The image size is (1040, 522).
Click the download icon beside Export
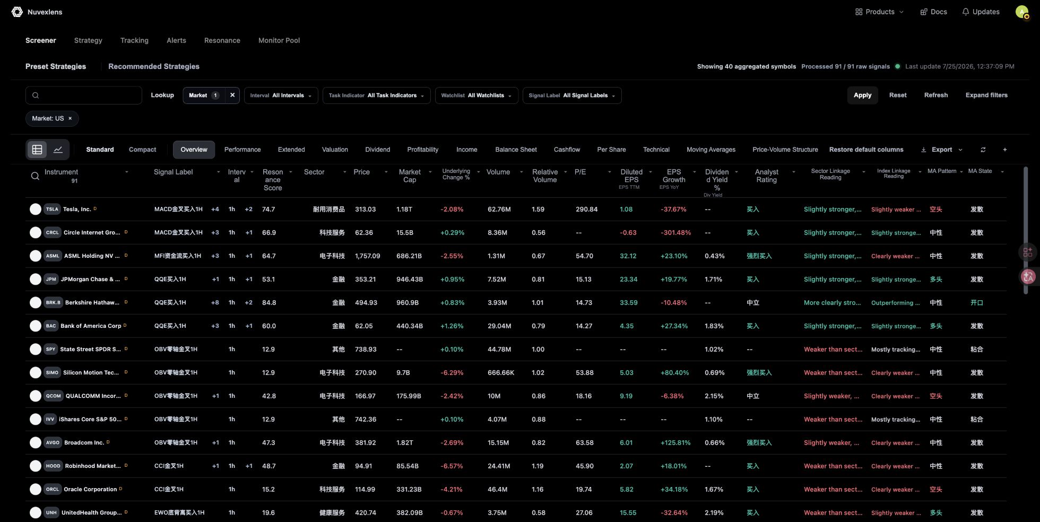click(x=923, y=150)
